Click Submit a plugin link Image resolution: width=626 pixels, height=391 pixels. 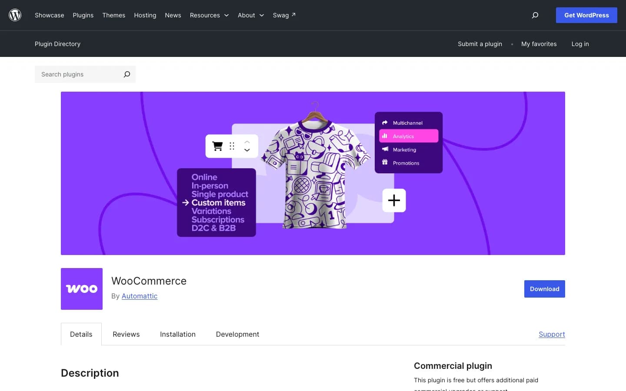pyautogui.click(x=480, y=44)
